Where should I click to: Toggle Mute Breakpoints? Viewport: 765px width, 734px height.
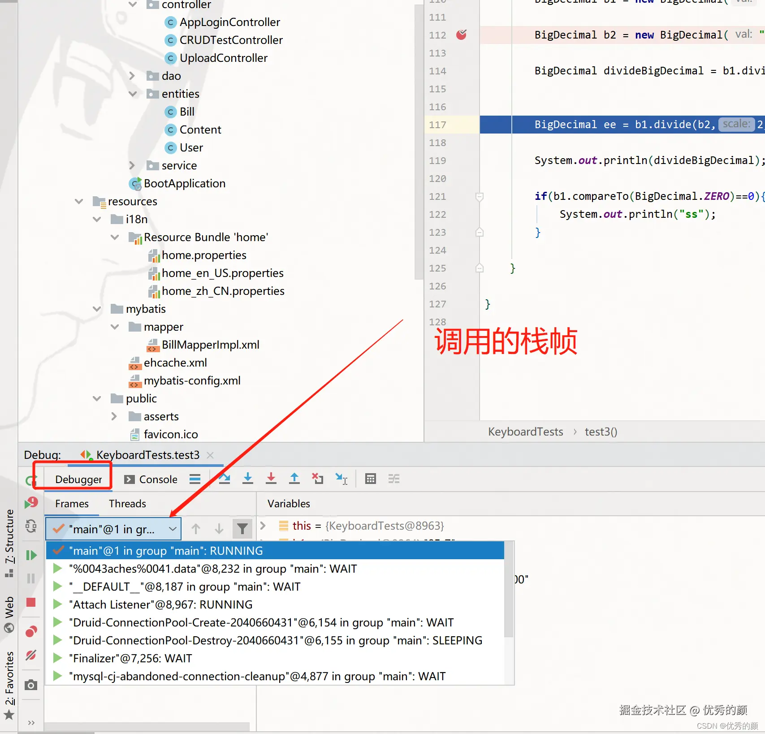click(x=31, y=655)
